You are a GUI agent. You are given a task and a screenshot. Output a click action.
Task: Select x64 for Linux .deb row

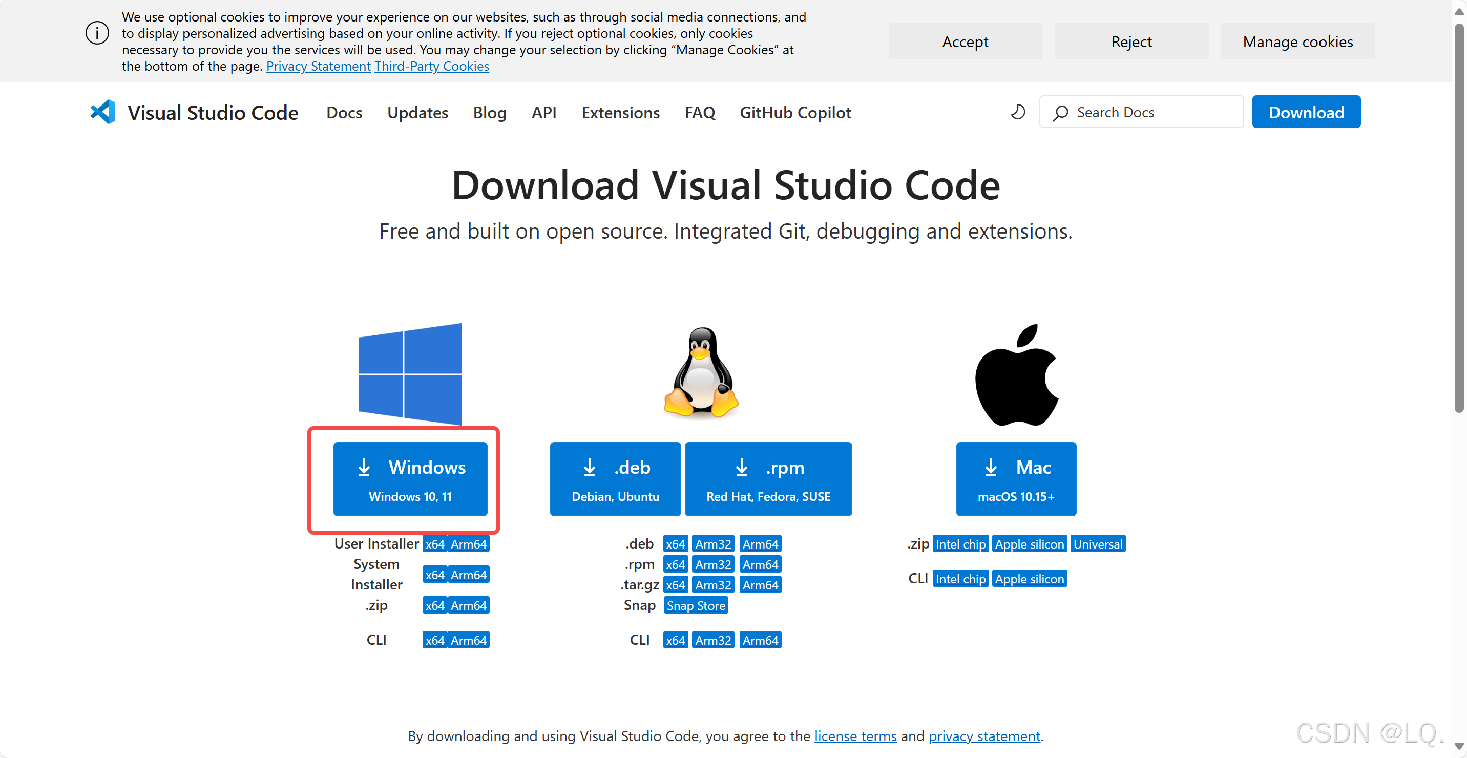point(676,544)
